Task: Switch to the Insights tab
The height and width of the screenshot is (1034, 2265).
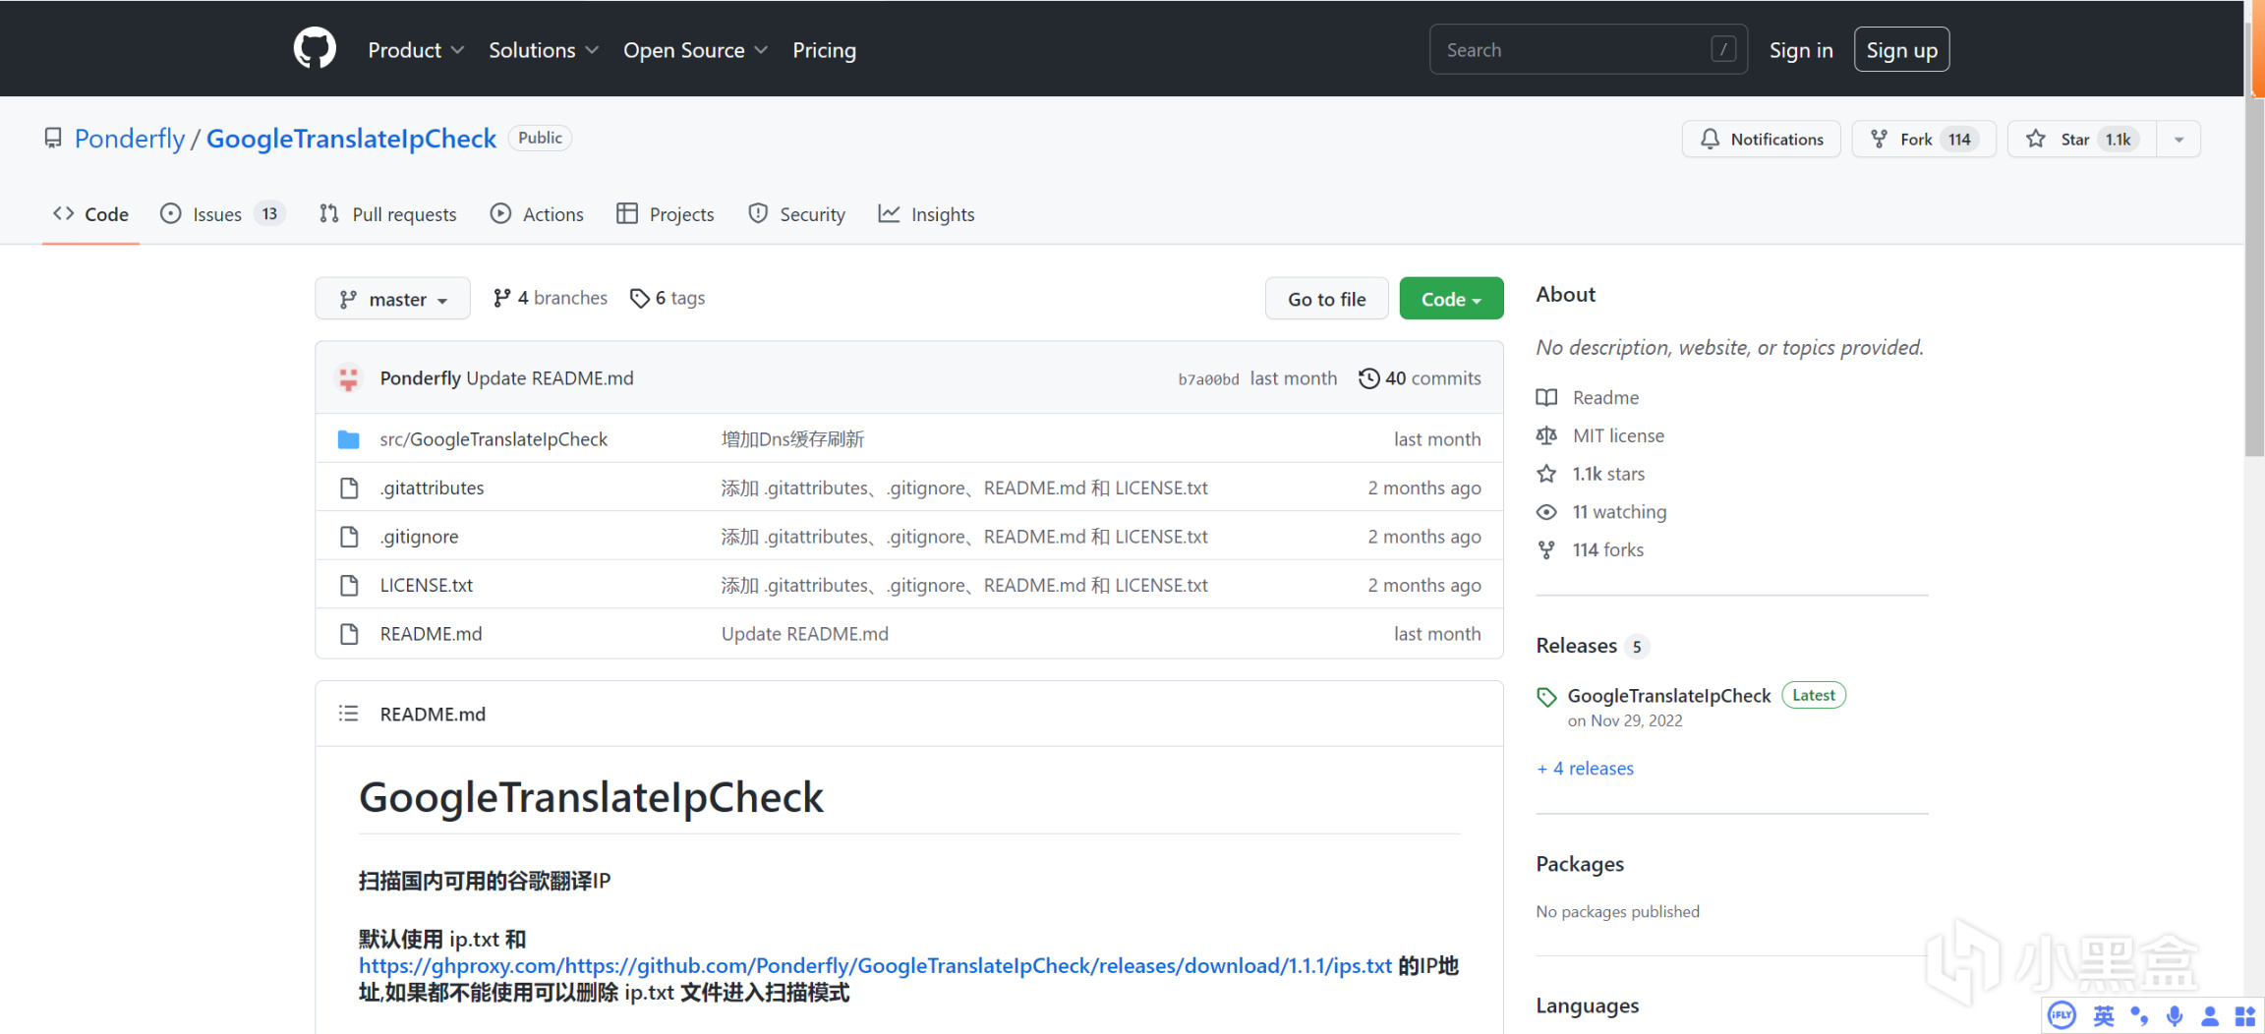Action: (x=927, y=214)
